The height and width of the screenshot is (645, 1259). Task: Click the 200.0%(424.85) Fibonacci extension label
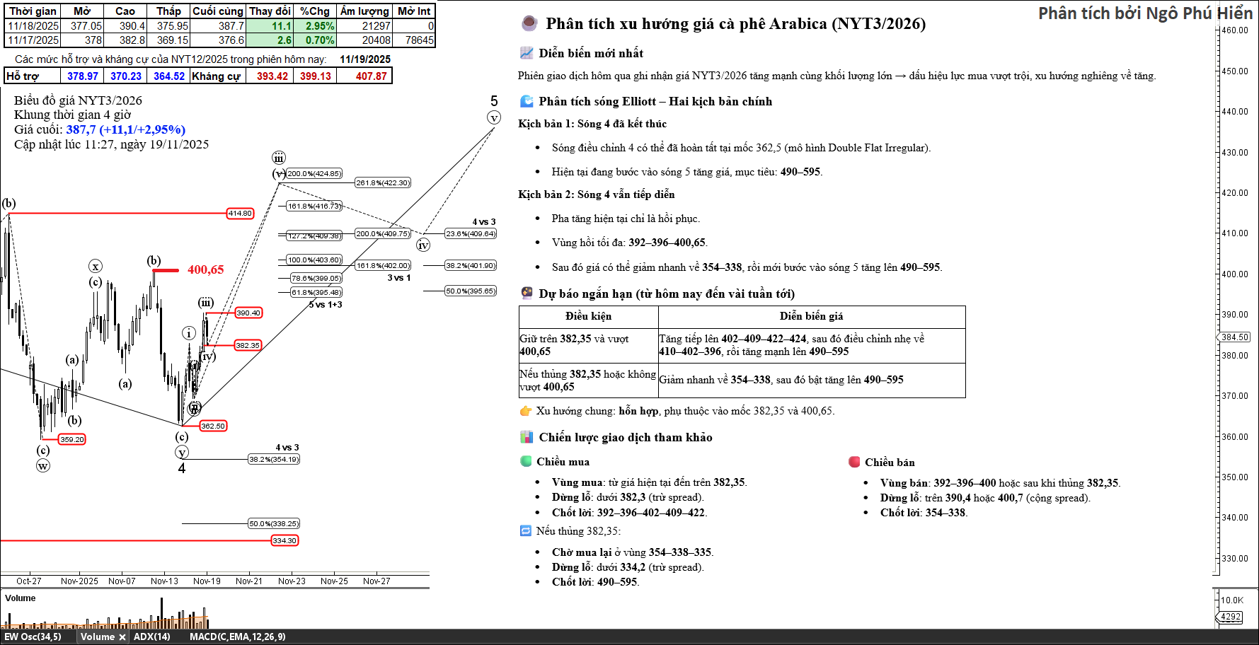point(314,173)
